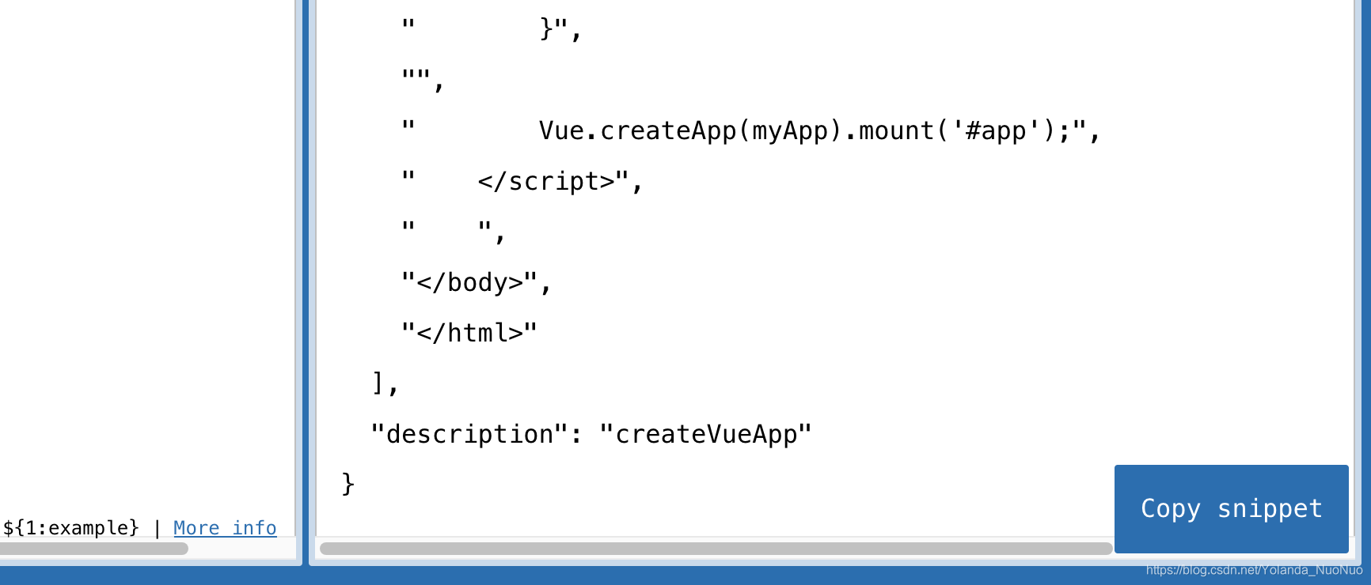
Task: Click the "description": "createVueApp" line
Action: [591, 434]
